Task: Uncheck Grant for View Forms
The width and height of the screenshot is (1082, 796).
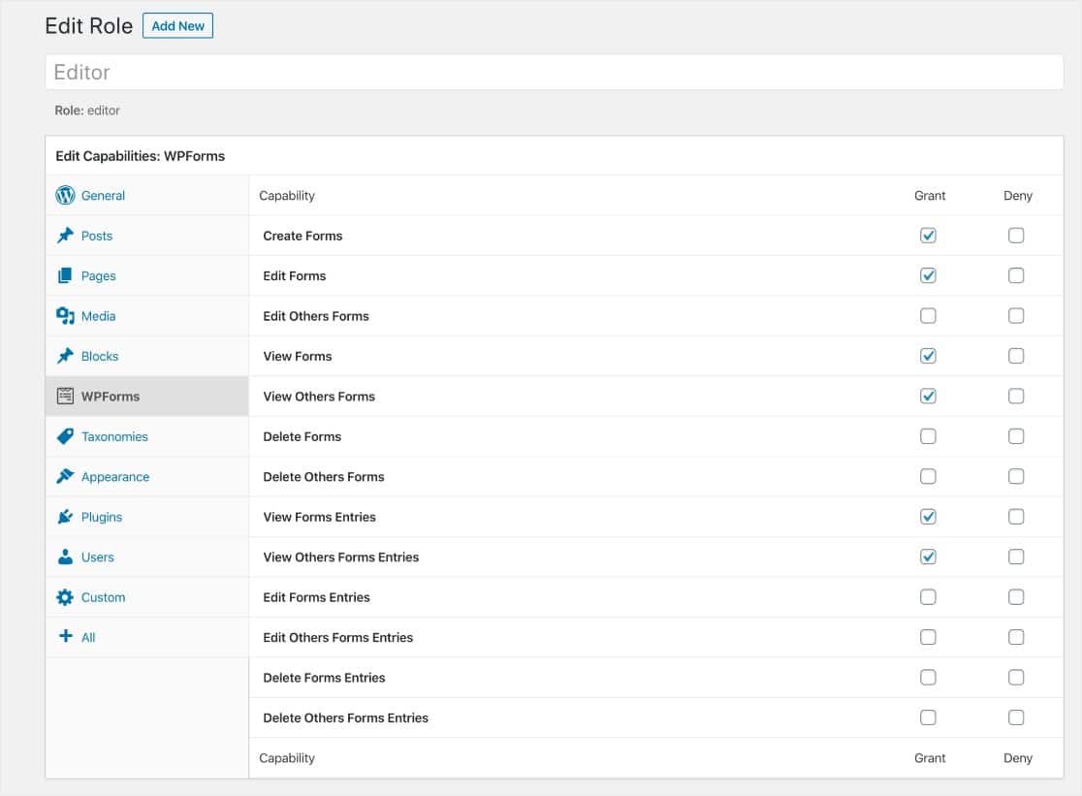Action: click(x=928, y=356)
